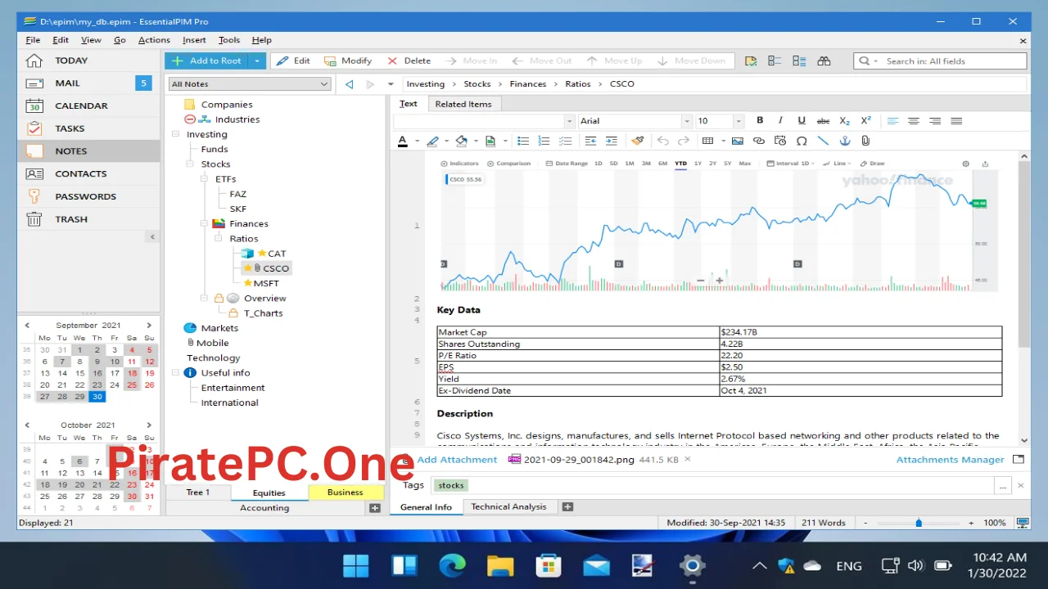Switch to the Related Items tab
Screen dimensions: 1048x589
(463, 104)
